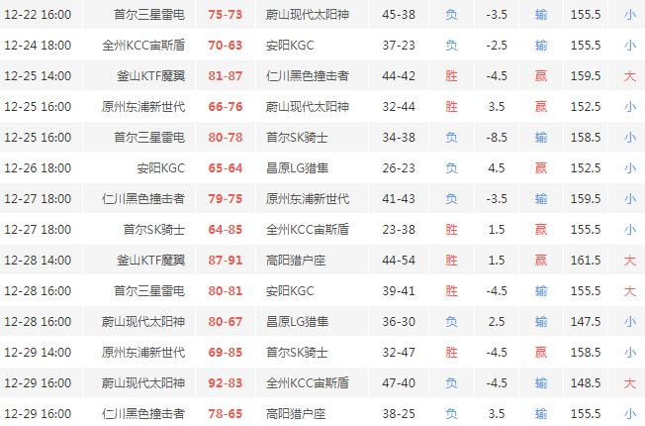Click the 87-91 score
Screen dimensions: 645x426
tap(225, 261)
